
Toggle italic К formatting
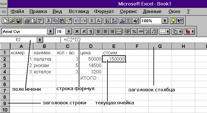tap(84, 32)
